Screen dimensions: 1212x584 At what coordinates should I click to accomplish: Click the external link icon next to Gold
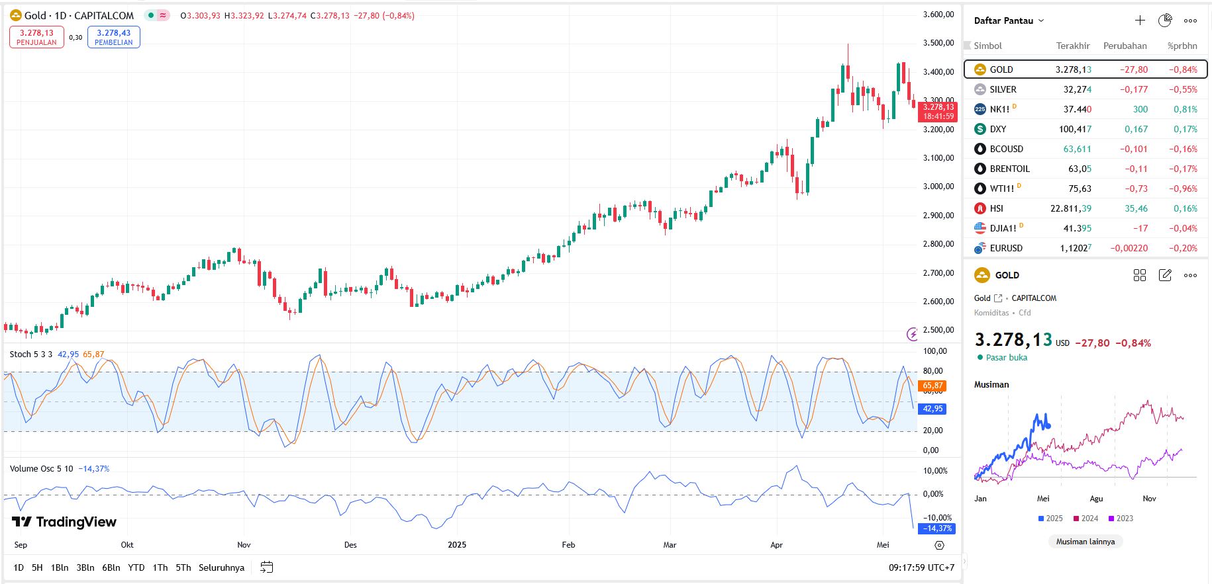[x=998, y=298]
